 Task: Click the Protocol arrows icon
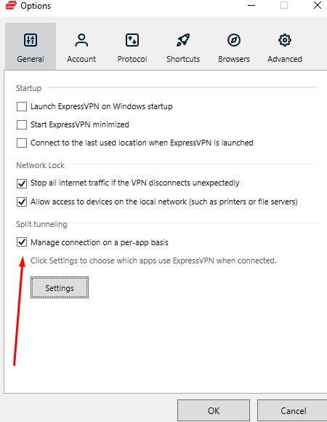132,40
